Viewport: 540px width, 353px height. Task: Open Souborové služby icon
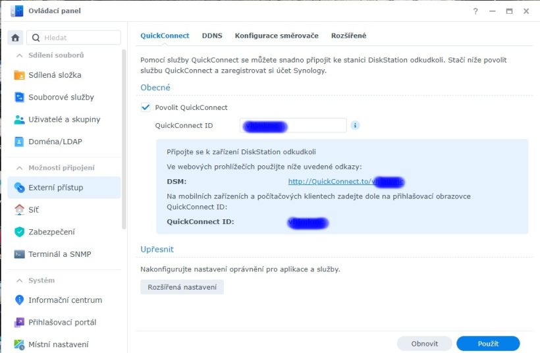click(x=19, y=97)
